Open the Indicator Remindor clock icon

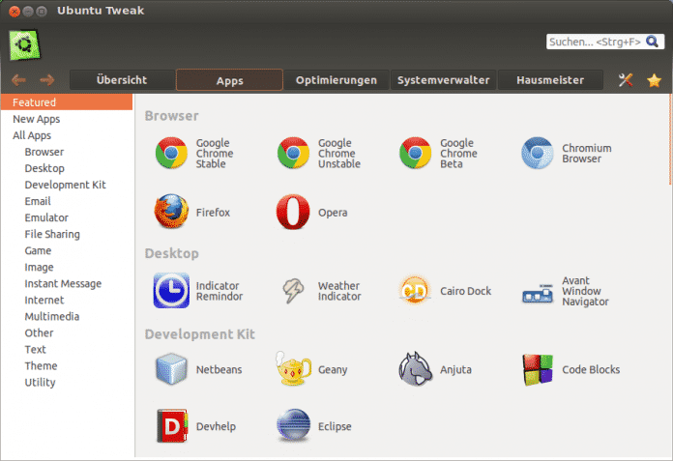point(171,290)
